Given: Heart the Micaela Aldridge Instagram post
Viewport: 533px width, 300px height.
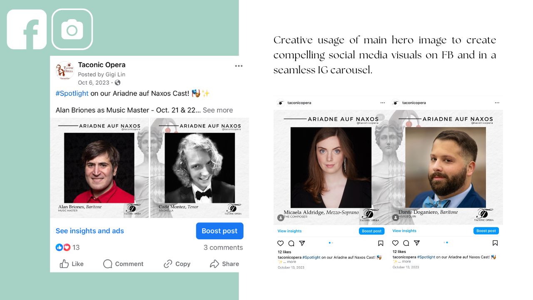Looking at the screenshot, I should [x=280, y=243].
